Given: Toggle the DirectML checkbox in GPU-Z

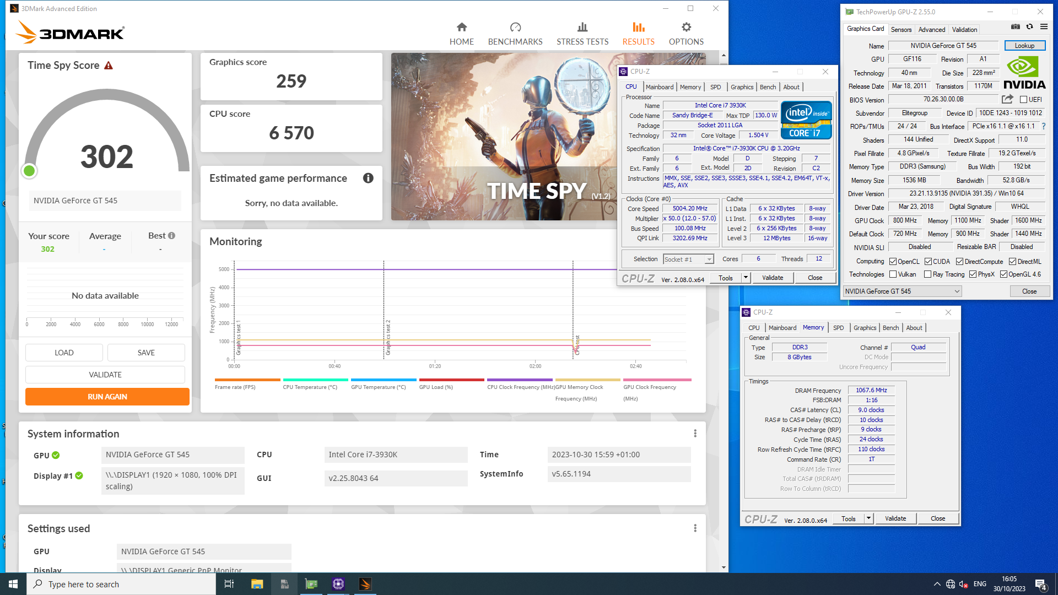Looking at the screenshot, I should click(1013, 262).
